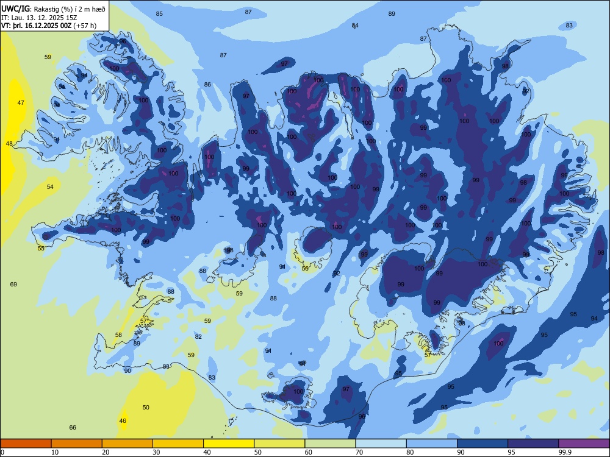The height and width of the screenshot is (457, 610).
Task: Click the 30–40 golden-yellow legend swatch
Action: [x=178, y=444]
